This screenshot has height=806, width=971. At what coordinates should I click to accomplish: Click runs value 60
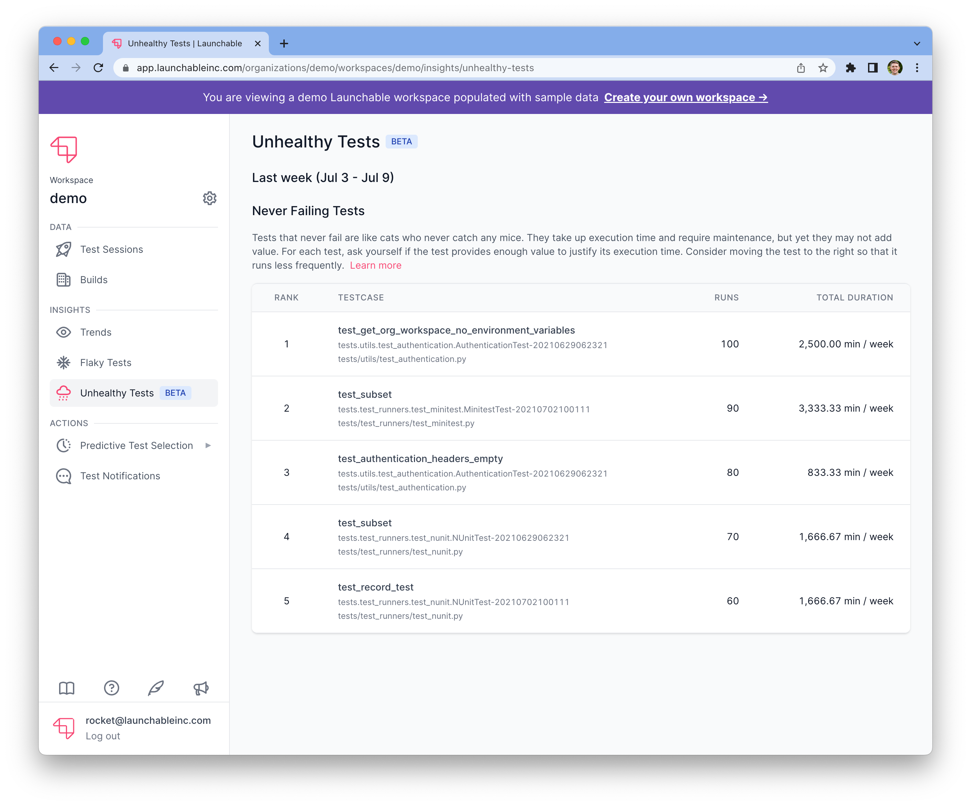[733, 601]
